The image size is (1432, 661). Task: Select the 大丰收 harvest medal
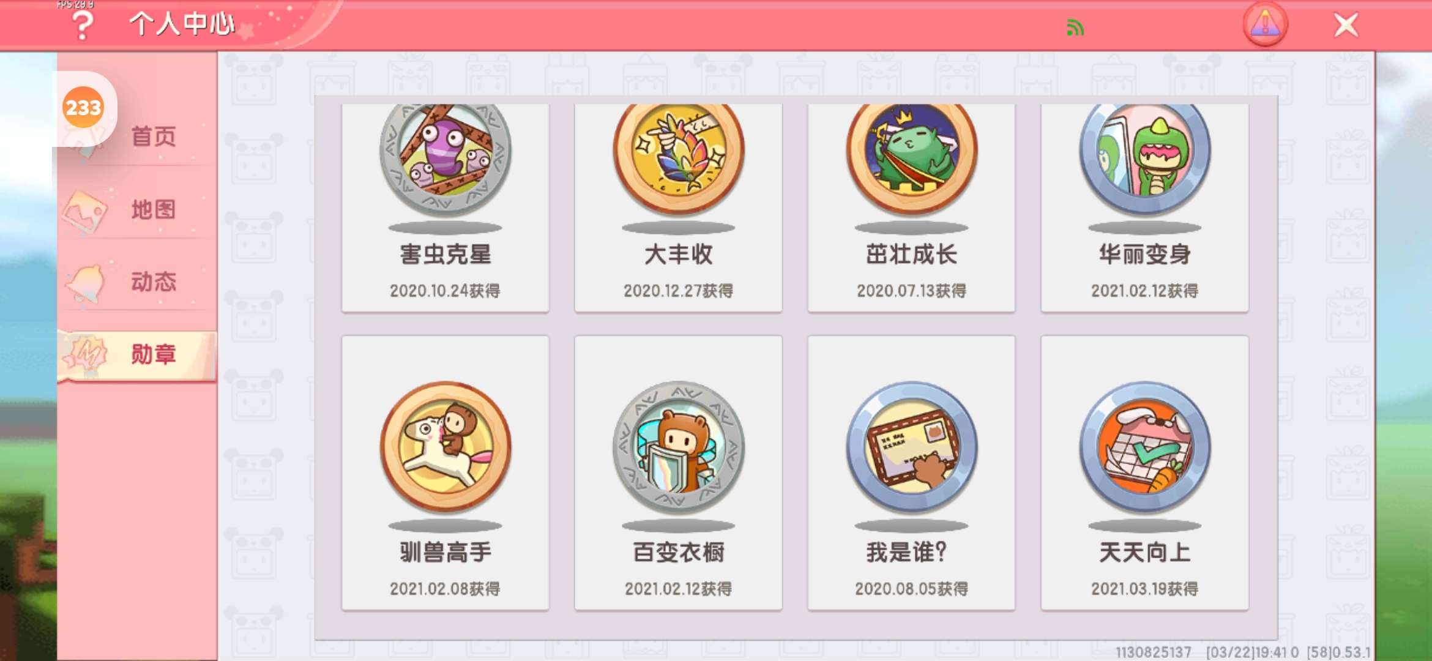[x=678, y=207]
